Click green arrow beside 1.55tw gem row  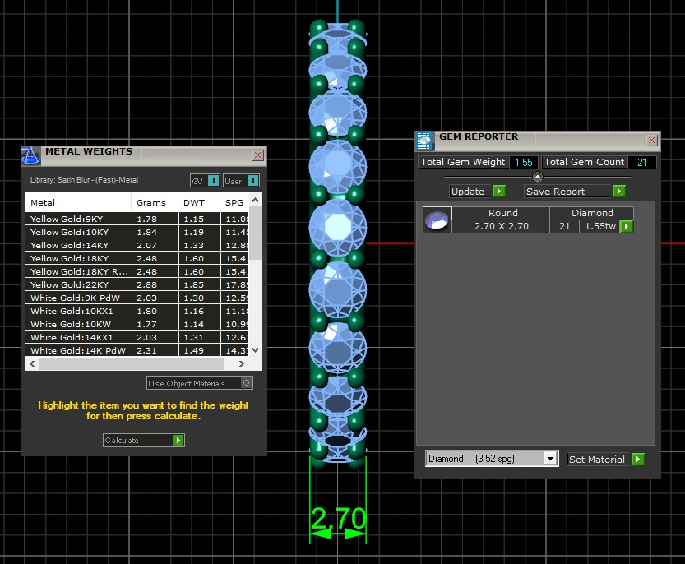coord(627,226)
